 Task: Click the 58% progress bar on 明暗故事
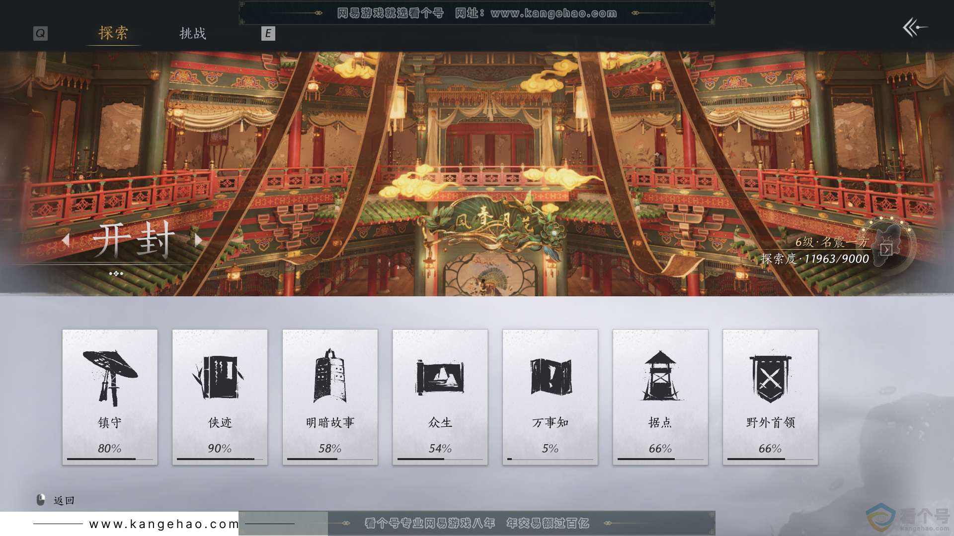coord(330,459)
